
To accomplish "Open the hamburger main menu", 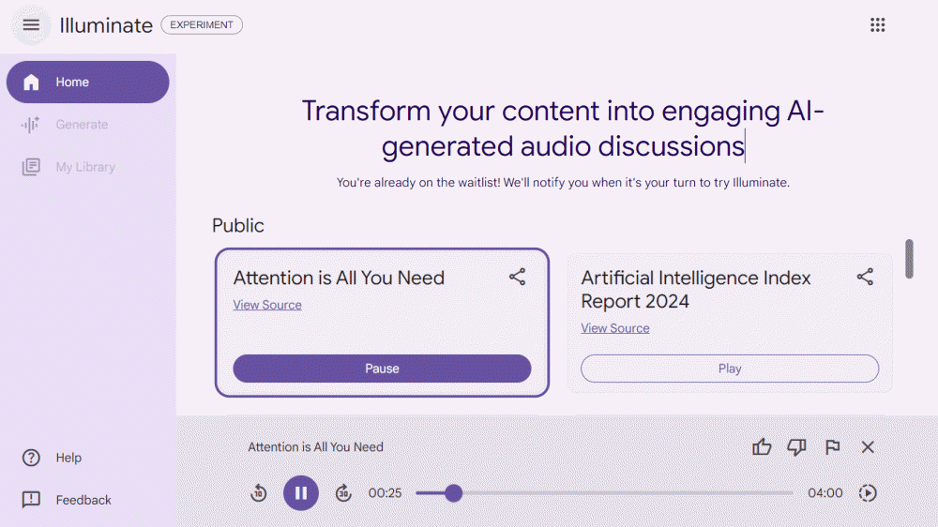I will [x=31, y=25].
